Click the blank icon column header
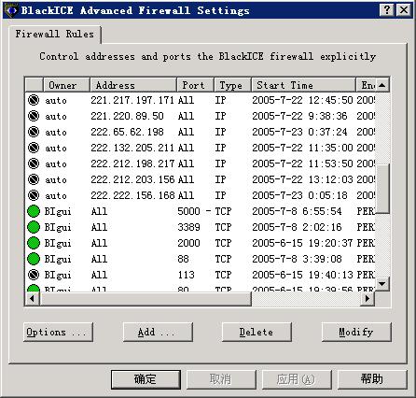The height and width of the screenshot is (398, 416). pyautogui.click(x=34, y=85)
